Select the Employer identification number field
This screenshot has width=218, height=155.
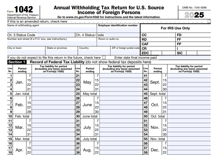[x=118, y=30]
